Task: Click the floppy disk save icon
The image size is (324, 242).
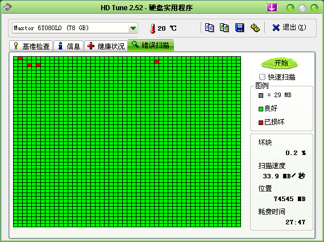Action: point(239,28)
